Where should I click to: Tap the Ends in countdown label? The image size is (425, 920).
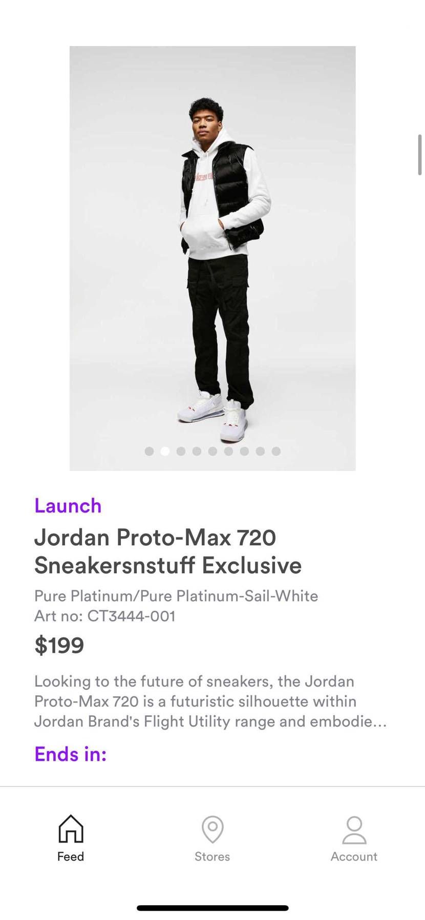coord(71,754)
